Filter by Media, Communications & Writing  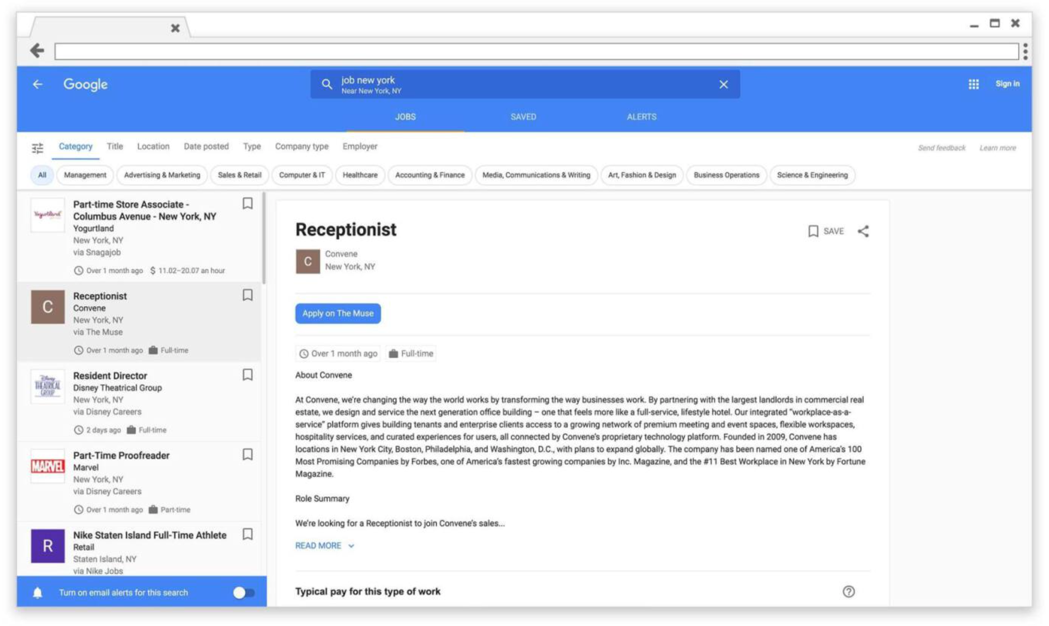536,175
